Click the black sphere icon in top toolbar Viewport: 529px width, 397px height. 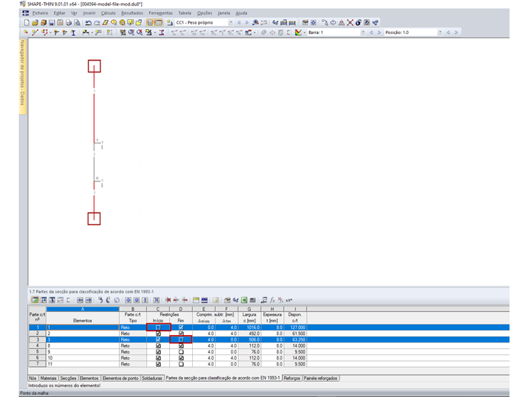358,22
